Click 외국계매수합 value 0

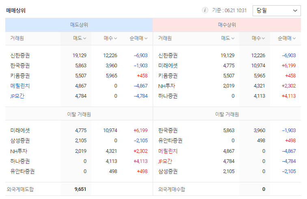click(x=264, y=189)
